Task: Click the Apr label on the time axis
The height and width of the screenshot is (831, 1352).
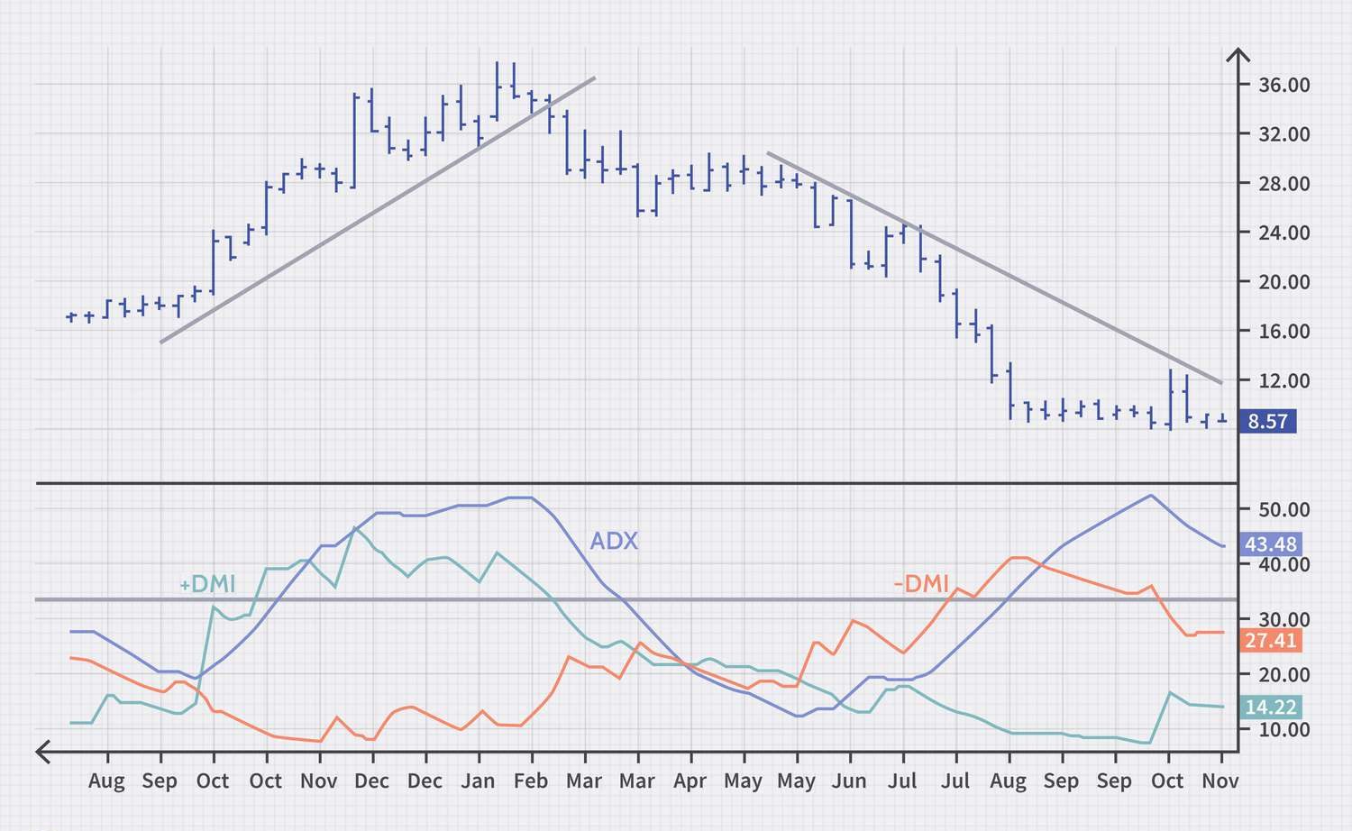Action: click(690, 781)
